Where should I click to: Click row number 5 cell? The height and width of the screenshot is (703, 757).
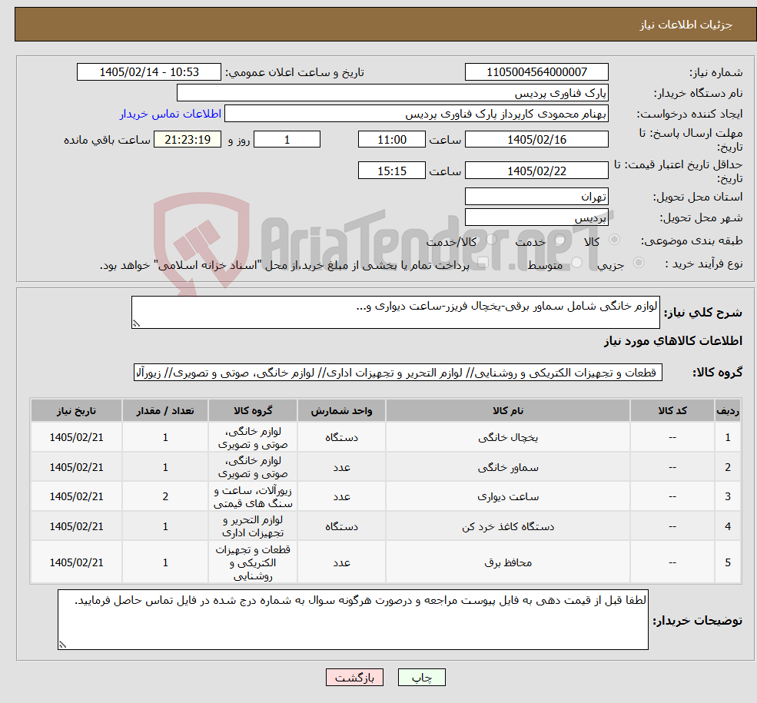click(x=728, y=562)
